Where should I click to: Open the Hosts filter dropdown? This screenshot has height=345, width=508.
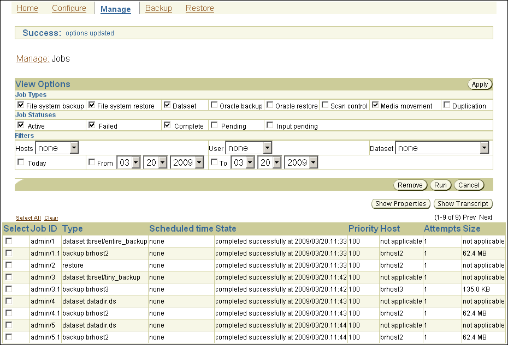point(57,148)
